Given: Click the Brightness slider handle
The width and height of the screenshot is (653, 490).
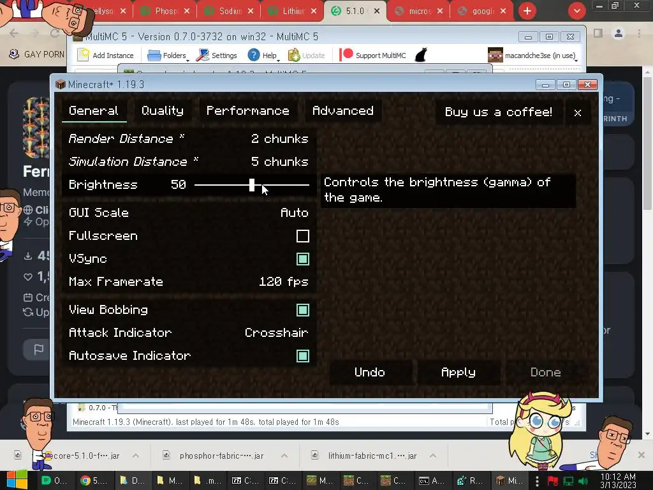Looking at the screenshot, I should coord(251,185).
